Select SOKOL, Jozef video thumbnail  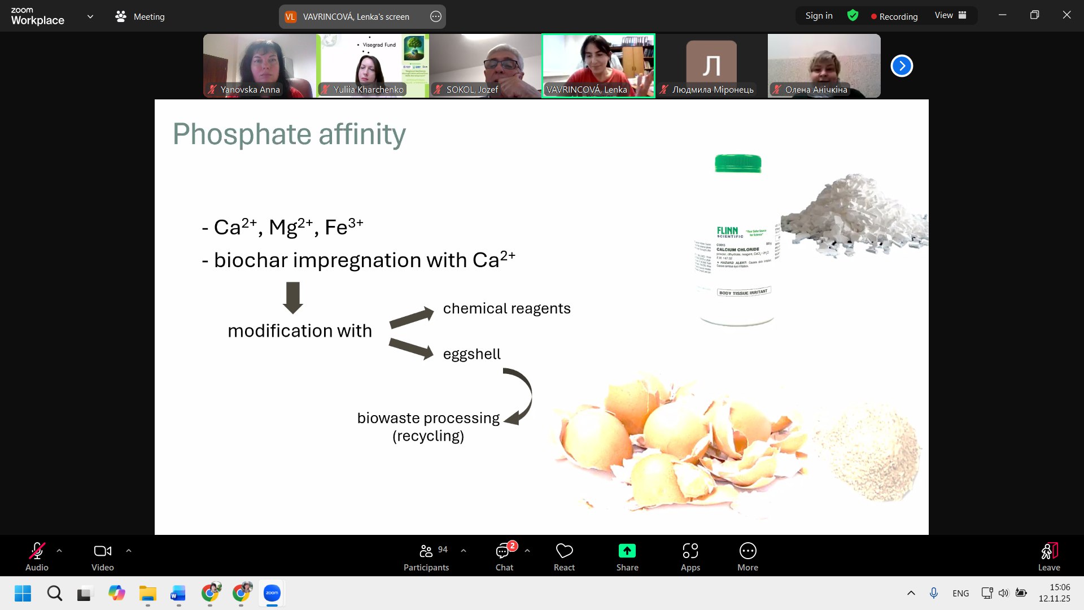[485, 66]
